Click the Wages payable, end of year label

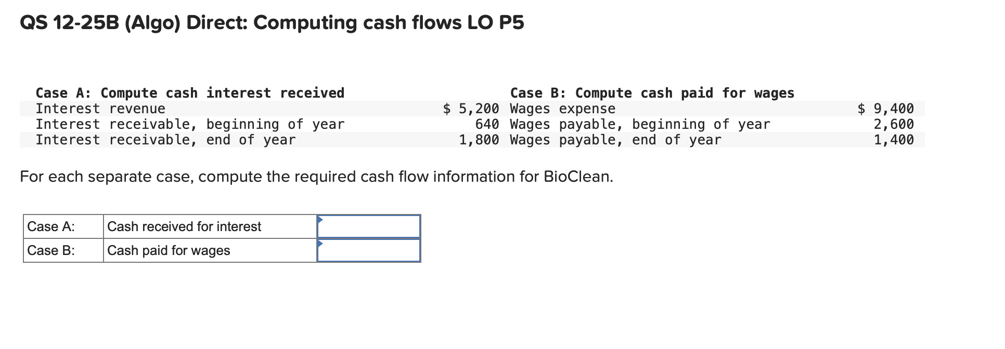coord(615,140)
